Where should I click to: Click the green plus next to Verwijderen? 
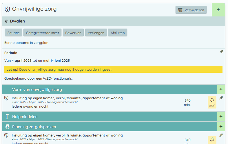click(x=218, y=10)
